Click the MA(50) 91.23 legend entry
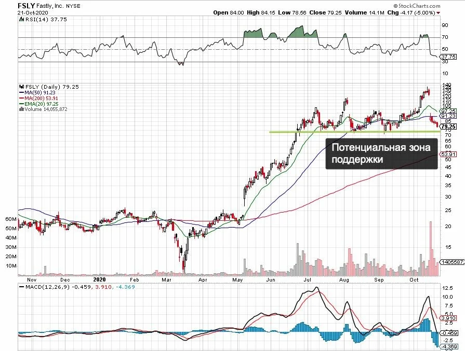Screen dimensions: 465x351 pos(39,93)
